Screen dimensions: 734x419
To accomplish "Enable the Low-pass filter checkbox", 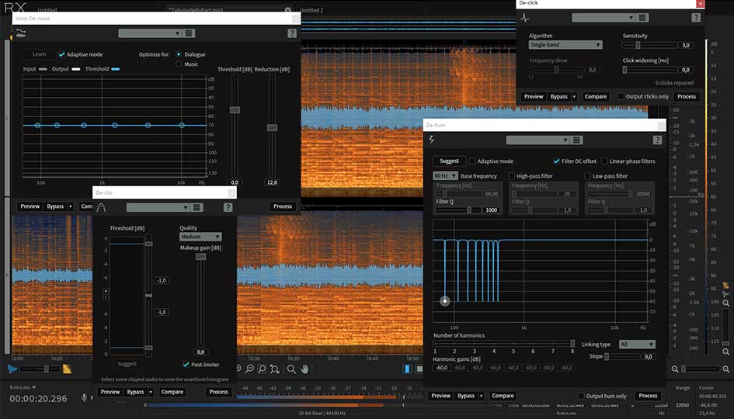I will pyautogui.click(x=587, y=176).
